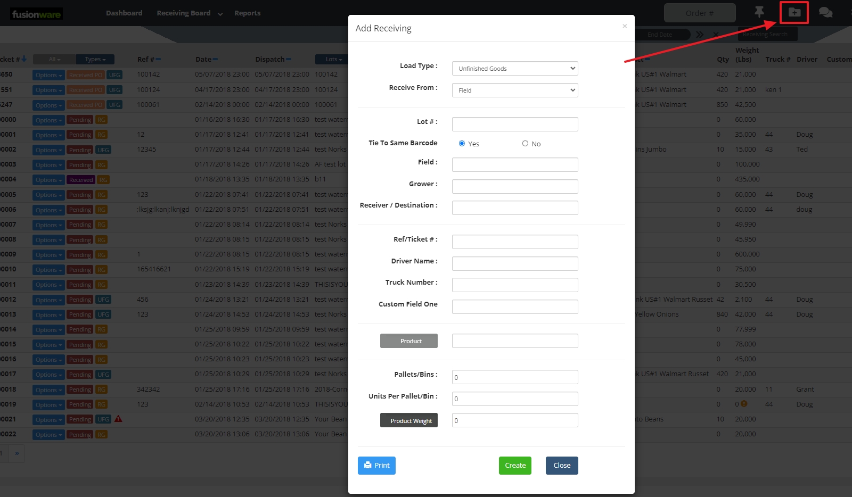The height and width of the screenshot is (497, 852).
Task: Click the X icon next to End Date filter
Action: coord(716,34)
